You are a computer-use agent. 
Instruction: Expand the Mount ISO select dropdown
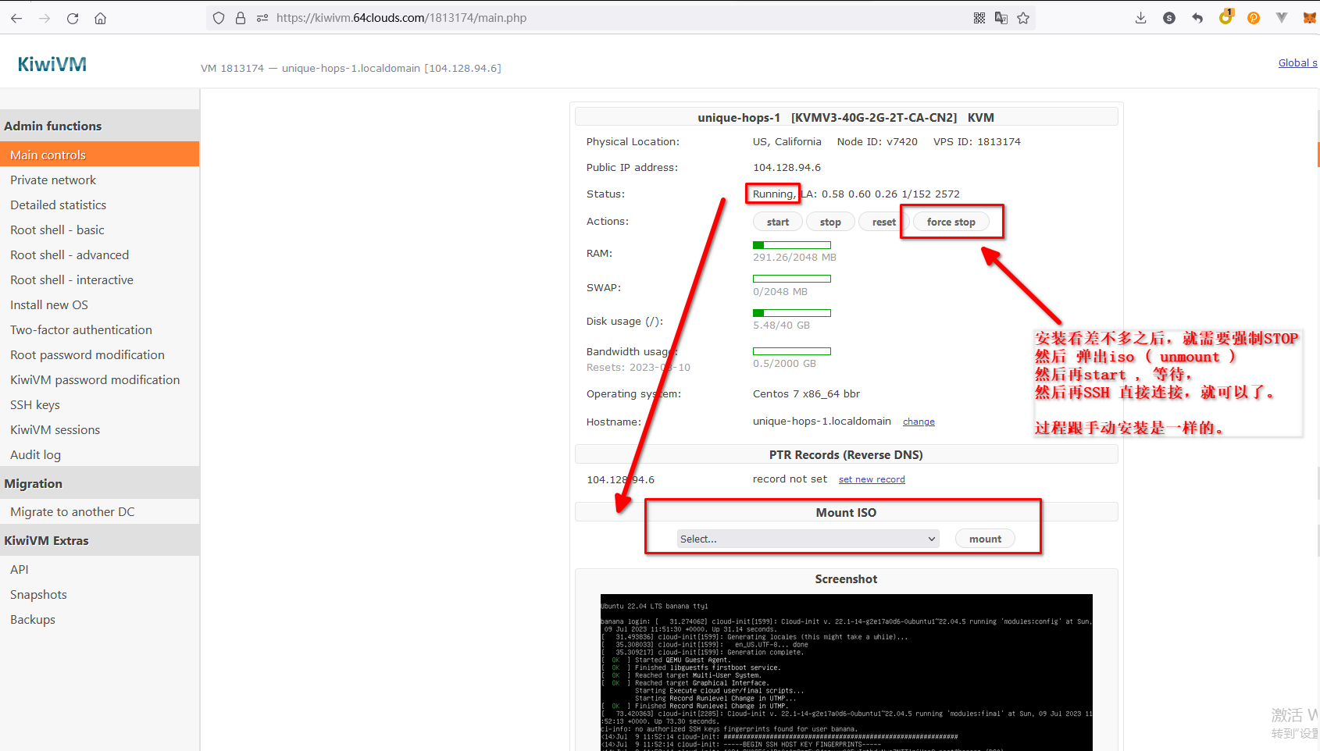click(807, 539)
